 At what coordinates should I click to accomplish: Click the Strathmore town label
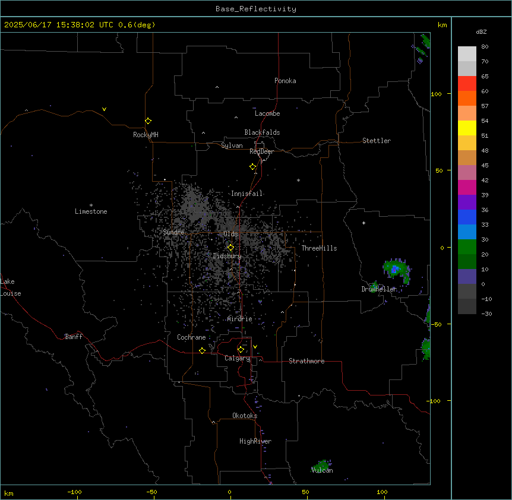click(x=306, y=361)
